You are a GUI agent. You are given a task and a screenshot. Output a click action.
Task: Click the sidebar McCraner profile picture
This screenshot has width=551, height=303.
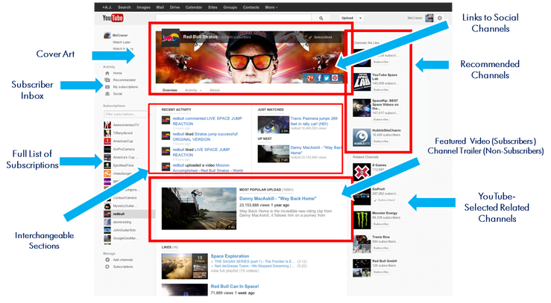coord(107,36)
